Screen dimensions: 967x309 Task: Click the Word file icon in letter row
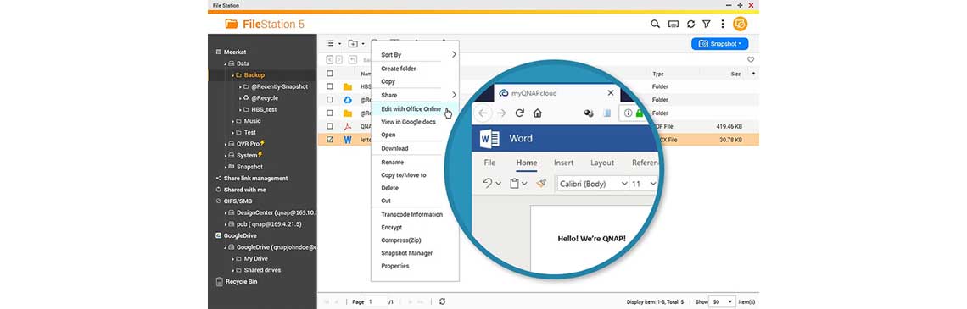pyautogui.click(x=348, y=140)
